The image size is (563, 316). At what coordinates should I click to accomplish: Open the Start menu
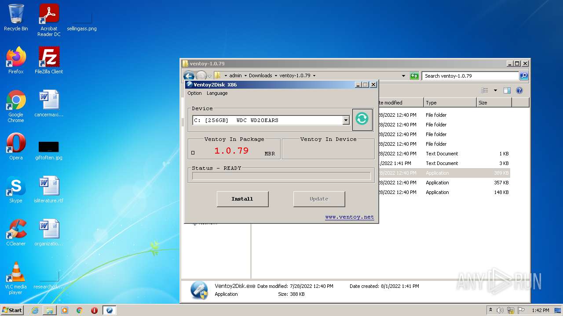[x=12, y=310]
